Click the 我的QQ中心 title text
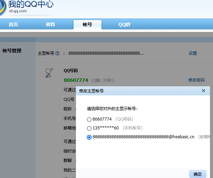This screenshot has height=178, width=213. (x=31, y=4)
